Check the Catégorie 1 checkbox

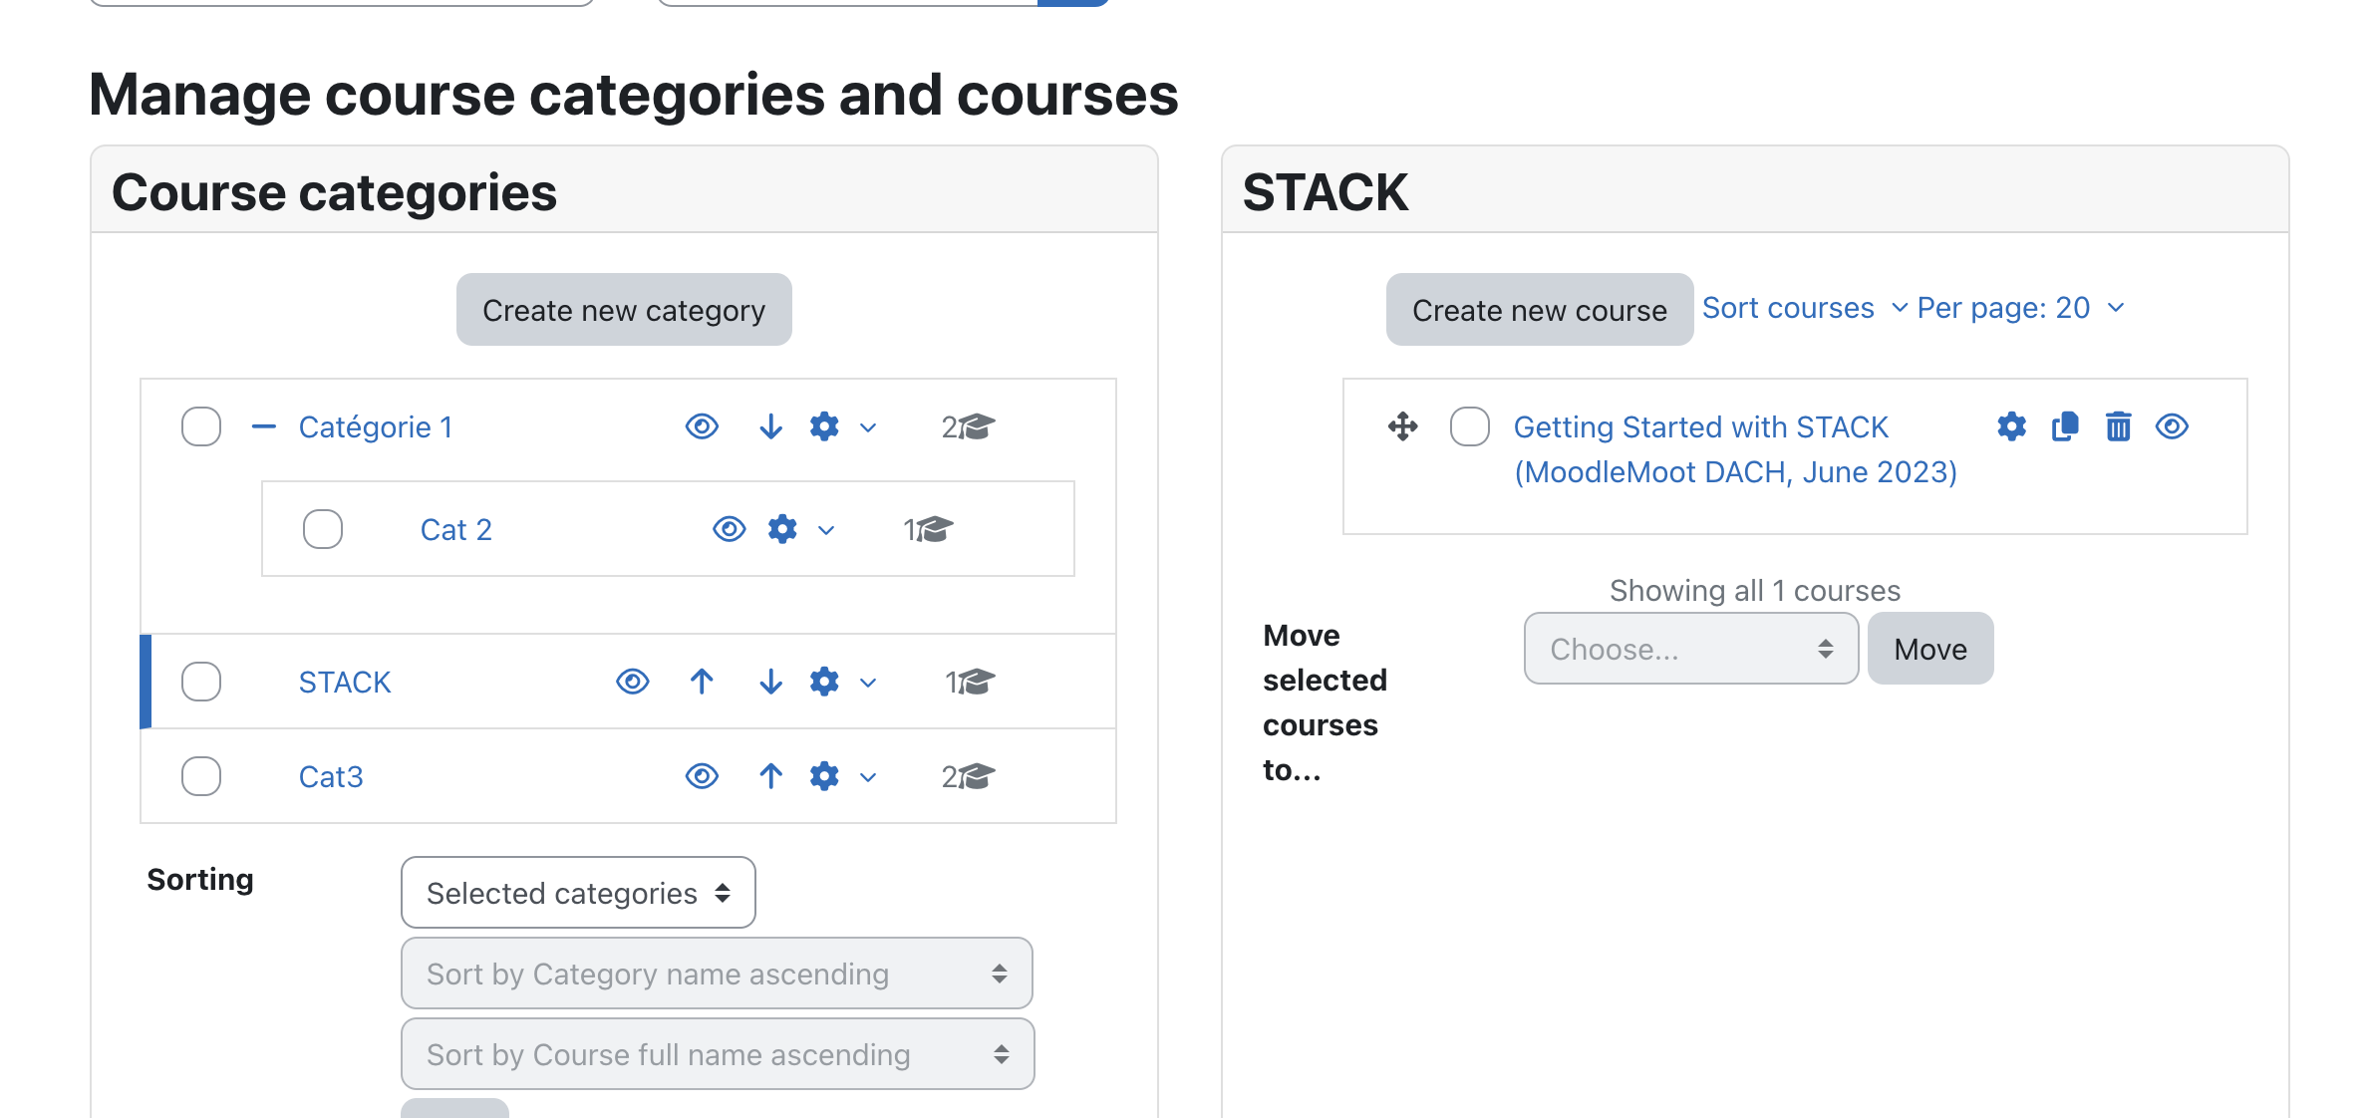(x=201, y=426)
